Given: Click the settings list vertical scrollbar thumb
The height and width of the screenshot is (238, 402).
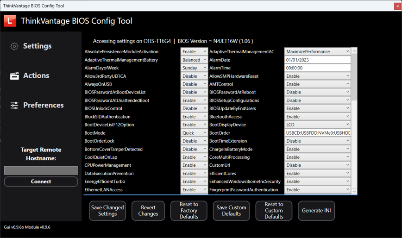Looking at the screenshot, I should point(354,77).
